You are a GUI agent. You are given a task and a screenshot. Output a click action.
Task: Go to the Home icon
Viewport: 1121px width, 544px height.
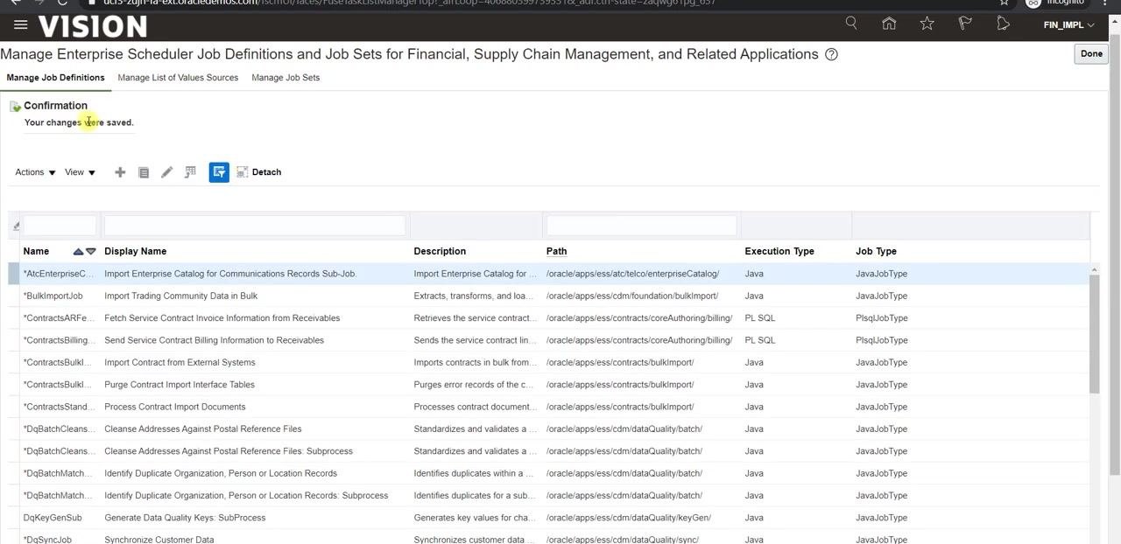[889, 24]
